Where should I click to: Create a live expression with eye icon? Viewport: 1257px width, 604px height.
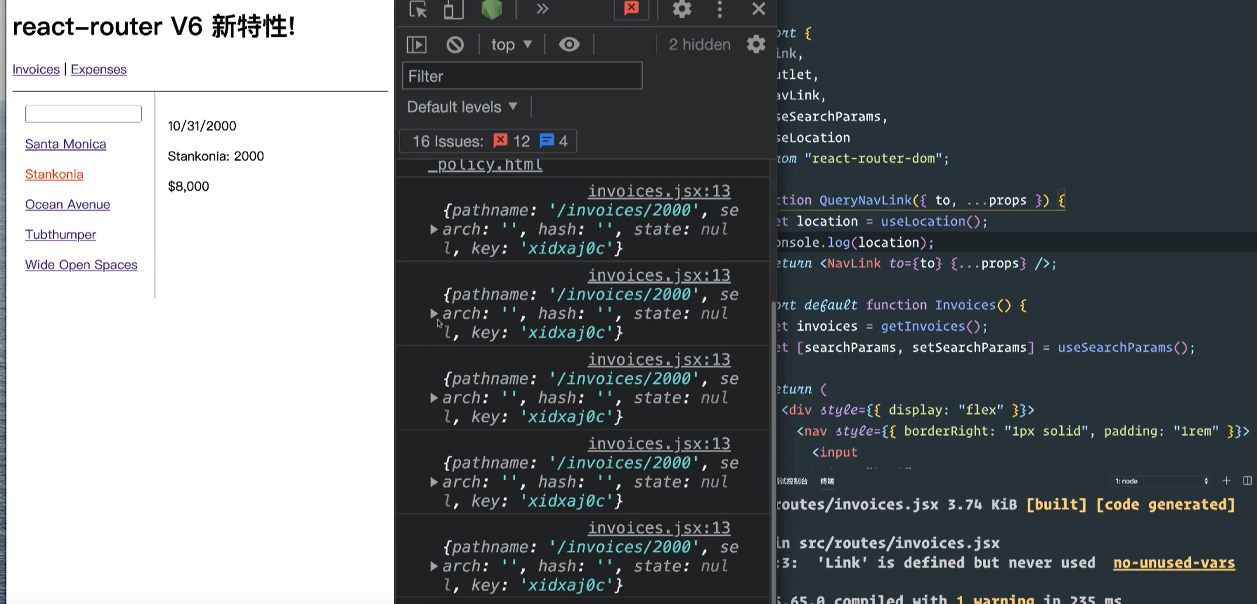point(569,44)
